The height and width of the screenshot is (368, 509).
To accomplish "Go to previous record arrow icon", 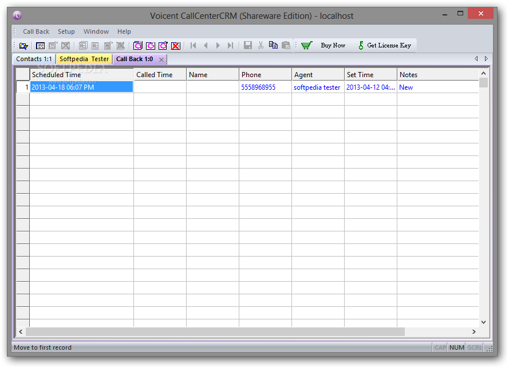I will pyautogui.click(x=206, y=45).
